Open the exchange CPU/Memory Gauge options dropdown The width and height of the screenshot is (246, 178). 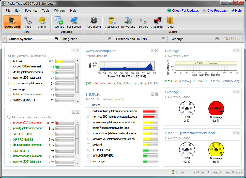234,92
